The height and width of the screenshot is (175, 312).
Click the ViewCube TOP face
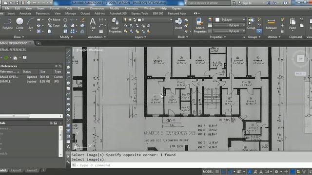(x=301, y=59)
